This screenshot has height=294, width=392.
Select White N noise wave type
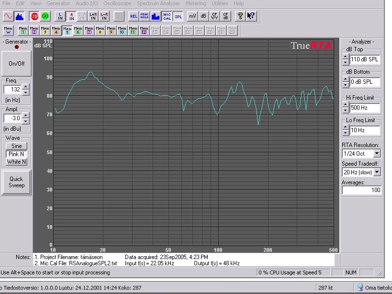16,162
